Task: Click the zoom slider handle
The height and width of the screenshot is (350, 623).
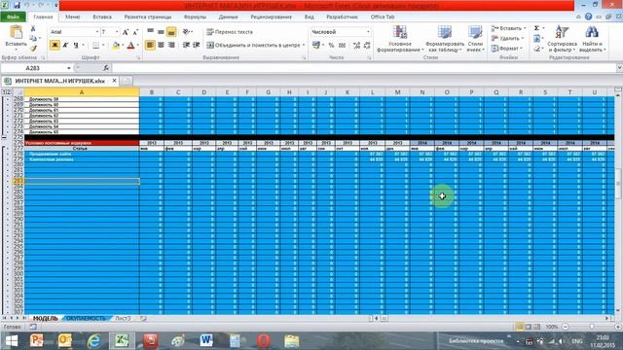Action: pyautogui.click(x=592, y=327)
